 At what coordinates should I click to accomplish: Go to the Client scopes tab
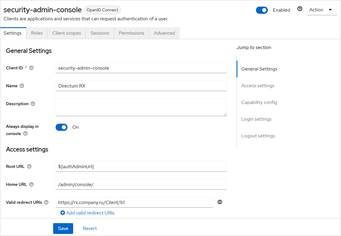67,33
